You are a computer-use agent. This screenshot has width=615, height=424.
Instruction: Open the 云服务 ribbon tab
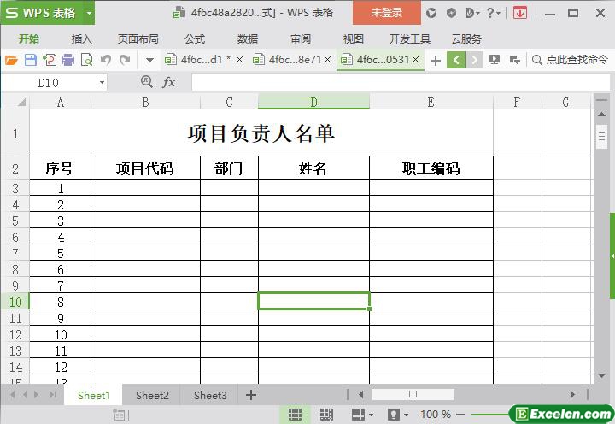coord(466,38)
